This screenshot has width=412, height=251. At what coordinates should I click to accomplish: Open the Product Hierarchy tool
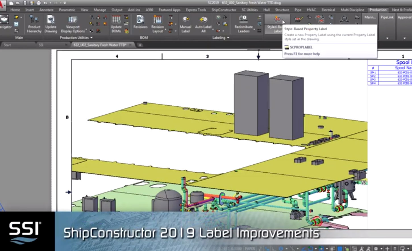click(x=34, y=24)
